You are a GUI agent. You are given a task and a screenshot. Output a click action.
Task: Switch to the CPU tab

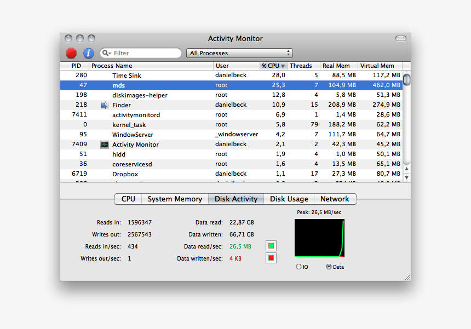(128, 199)
